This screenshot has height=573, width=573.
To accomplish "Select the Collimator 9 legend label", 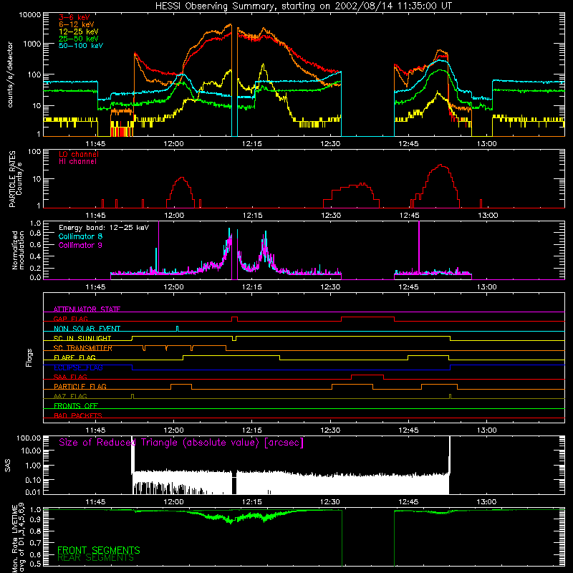I will tap(80, 245).
